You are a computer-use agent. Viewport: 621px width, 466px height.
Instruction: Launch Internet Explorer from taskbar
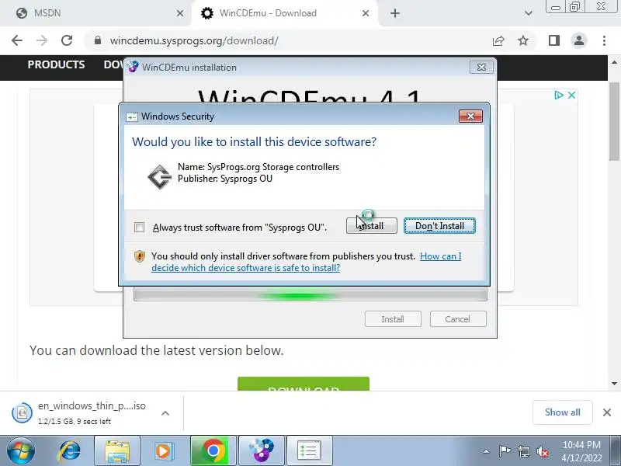point(70,450)
